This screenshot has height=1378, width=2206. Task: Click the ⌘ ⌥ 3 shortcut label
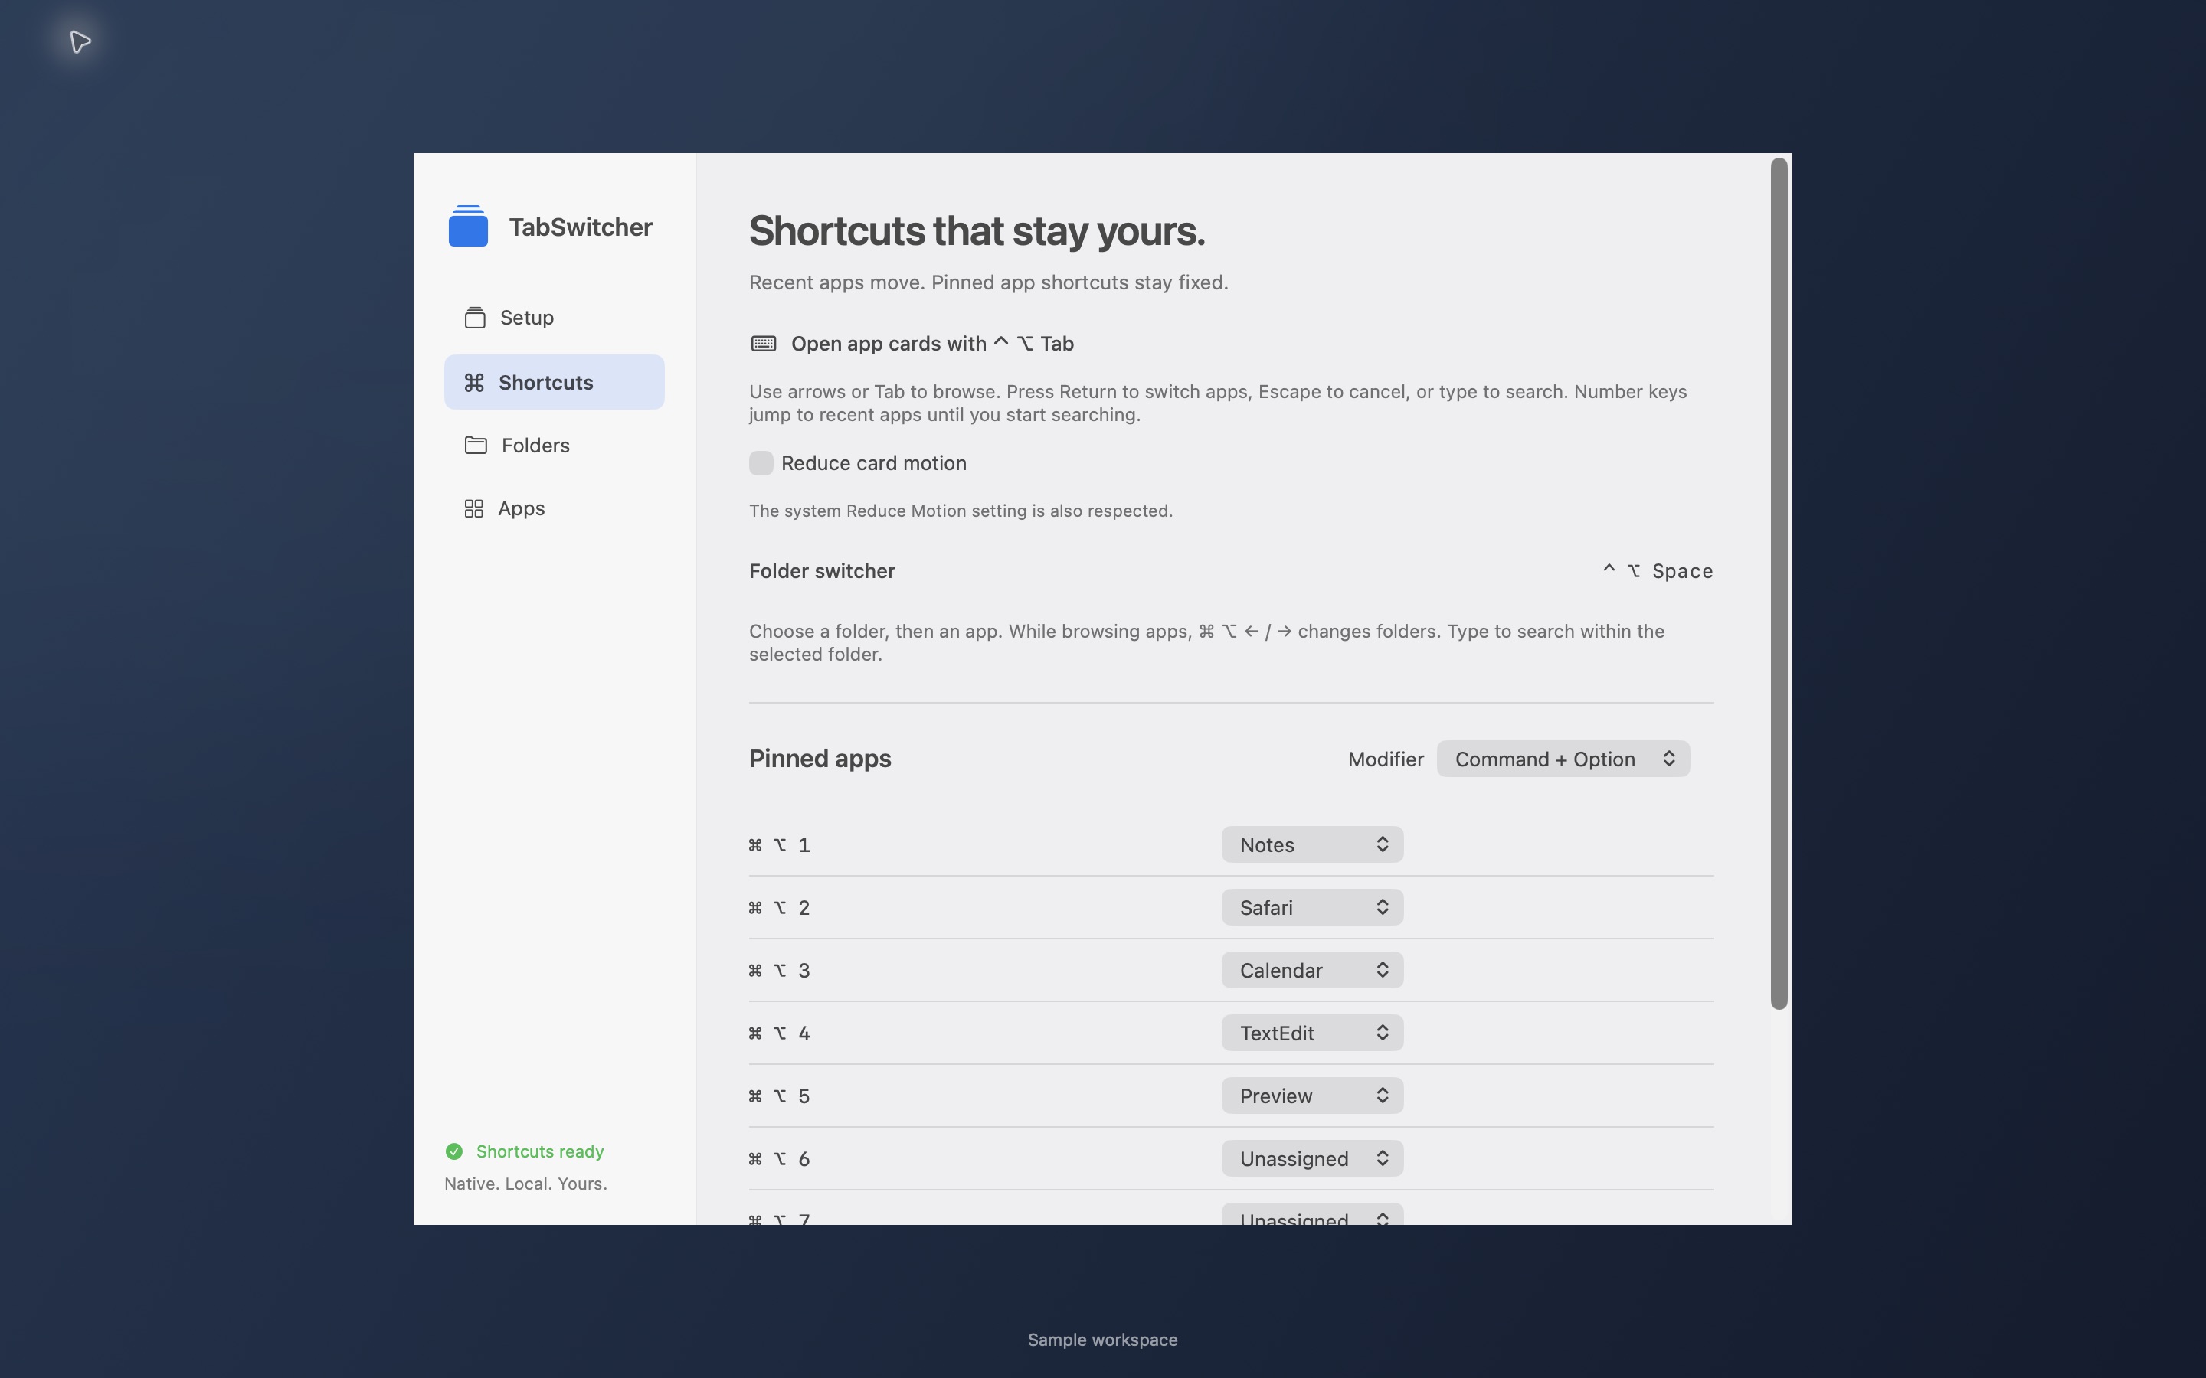tap(780, 971)
